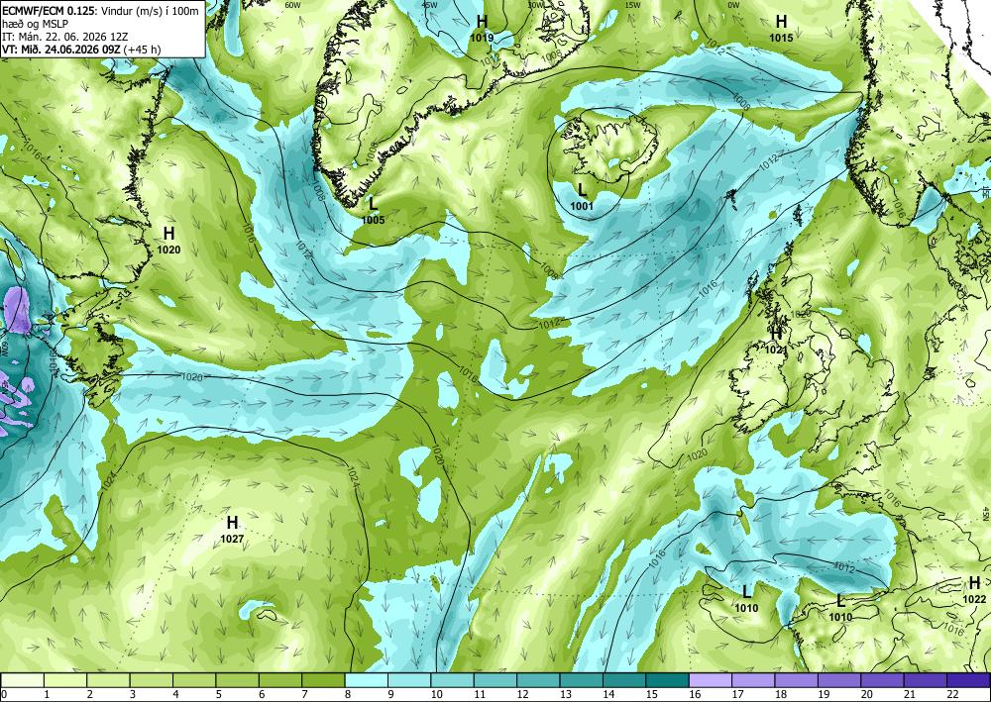Click the 'VT: Mið. 24.06.2026 09Z (+45 h)' line
This screenshot has width=991, height=702.
tap(81, 50)
